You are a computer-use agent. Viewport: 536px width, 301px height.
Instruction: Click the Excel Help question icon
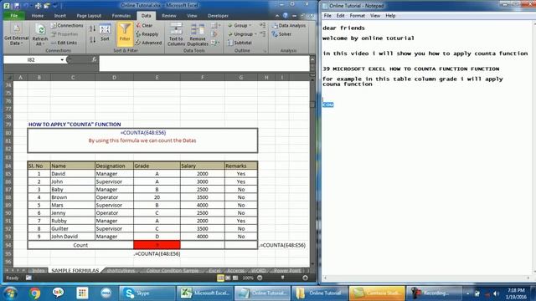pyautogui.click(x=286, y=16)
